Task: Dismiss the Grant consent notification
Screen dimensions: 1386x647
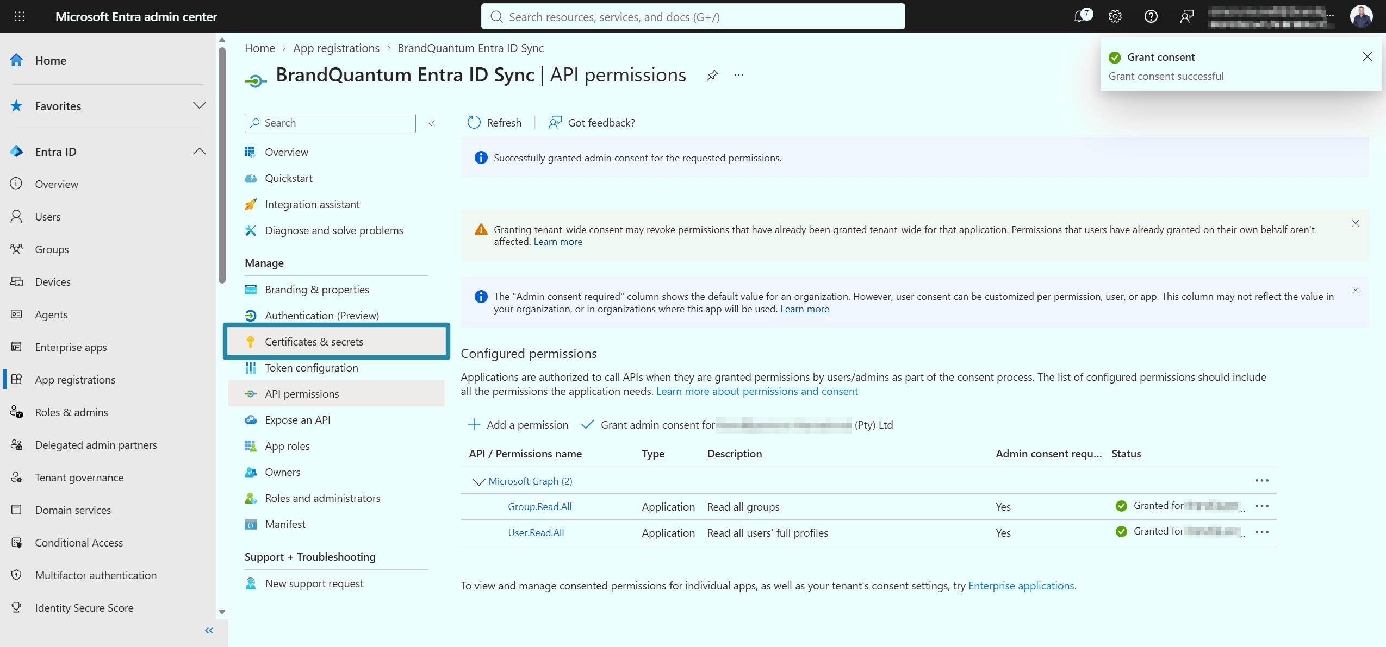Action: click(1368, 56)
